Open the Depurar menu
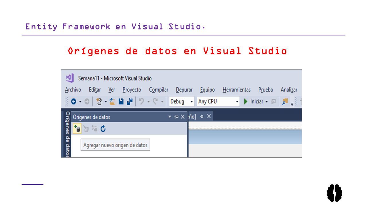This screenshot has height=206, width=367. click(x=184, y=90)
